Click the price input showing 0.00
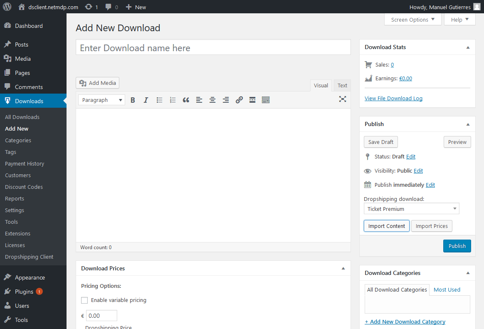 101,315
